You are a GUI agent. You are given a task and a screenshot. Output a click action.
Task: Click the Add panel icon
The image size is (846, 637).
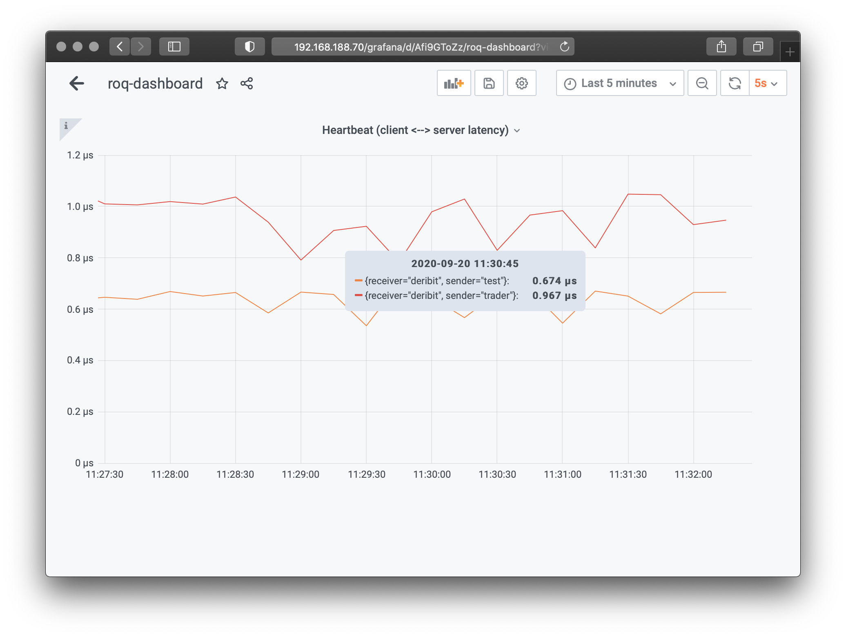(x=454, y=83)
